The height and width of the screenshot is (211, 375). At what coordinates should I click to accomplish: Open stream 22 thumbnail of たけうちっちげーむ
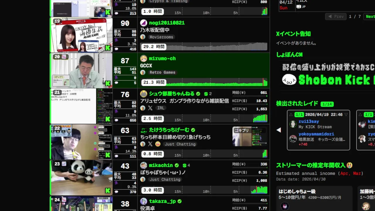pyautogui.click(x=81, y=142)
